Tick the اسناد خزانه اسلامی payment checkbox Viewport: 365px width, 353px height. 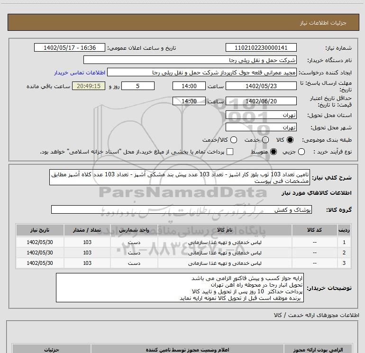pos(230,152)
